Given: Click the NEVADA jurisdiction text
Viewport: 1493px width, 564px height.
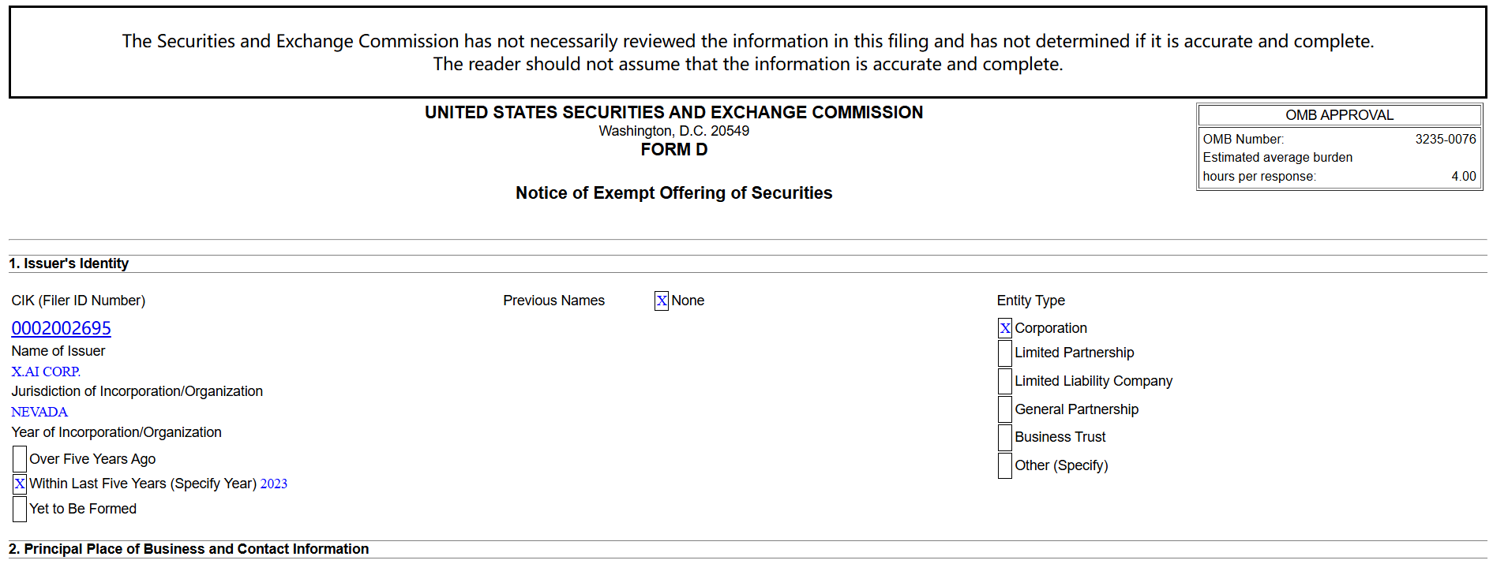Looking at the screenshot, I should pos(39,412).
